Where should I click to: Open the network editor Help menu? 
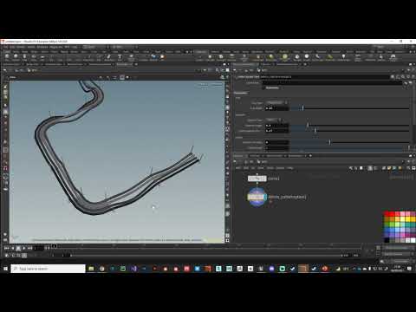pyautogui.click(x=290, y=168)
